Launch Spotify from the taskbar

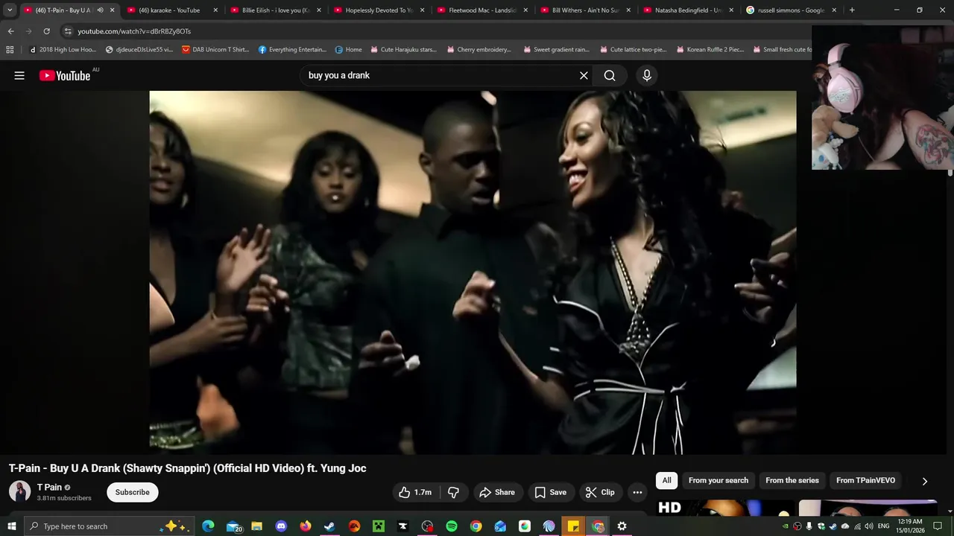(452, 526)
